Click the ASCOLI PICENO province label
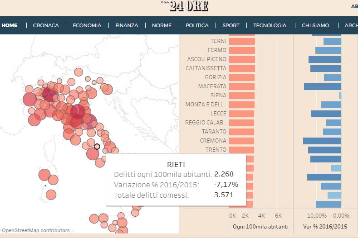The image size is (358, 238). point(206,59)
